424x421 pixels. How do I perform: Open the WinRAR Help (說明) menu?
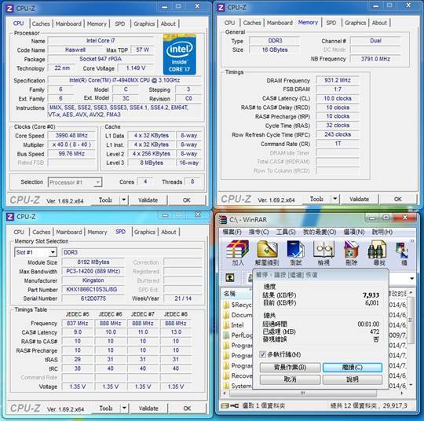[x=382, y=232]
